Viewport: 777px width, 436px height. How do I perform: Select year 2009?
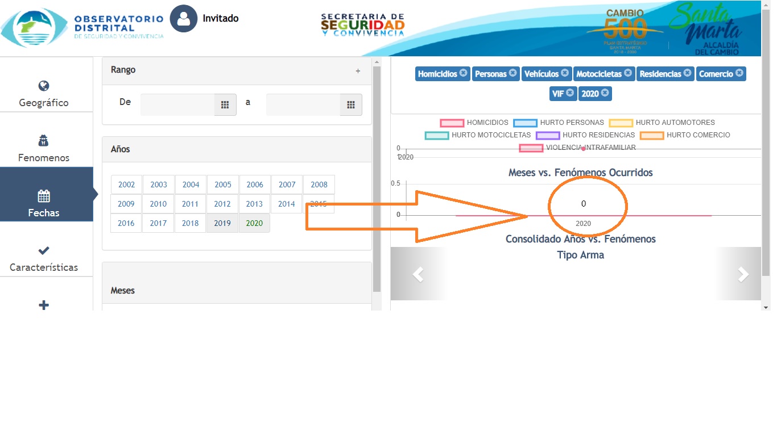[x=126, y=204]
